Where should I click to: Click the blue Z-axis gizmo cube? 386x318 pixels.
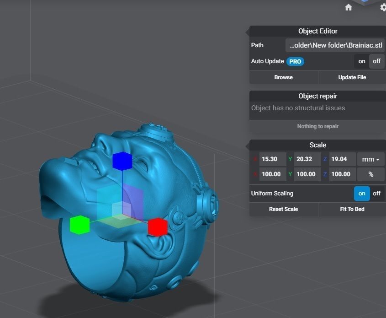coord(122,161)
